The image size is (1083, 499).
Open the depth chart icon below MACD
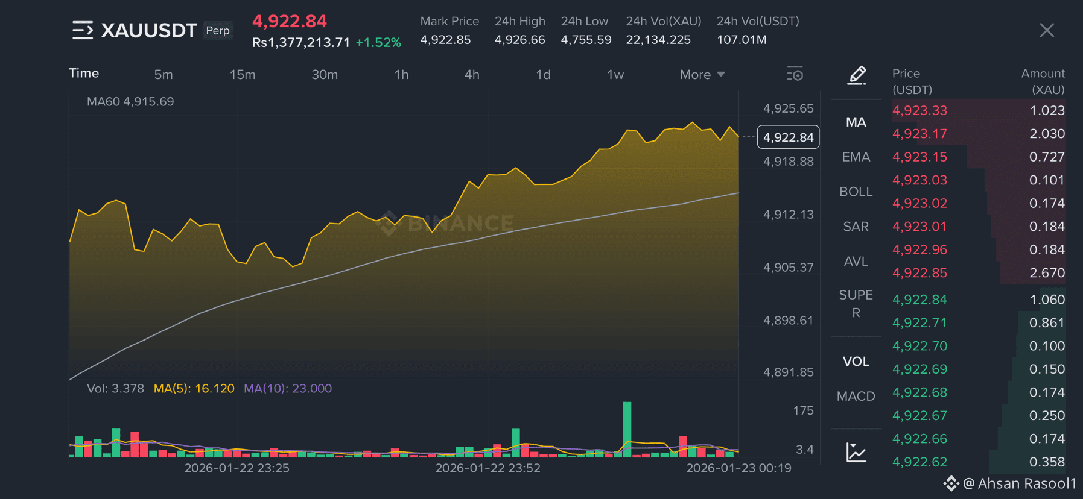855,451
